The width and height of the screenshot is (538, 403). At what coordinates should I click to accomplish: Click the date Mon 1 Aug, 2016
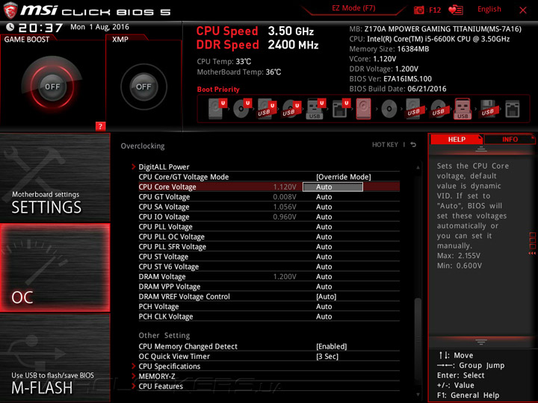[x=99, y=27]
